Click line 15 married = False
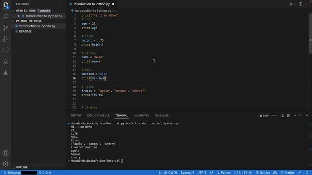 click(x=94, y=74)
